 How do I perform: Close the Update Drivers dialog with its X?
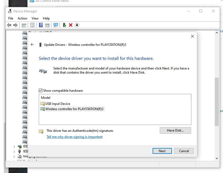pos(192,36)
